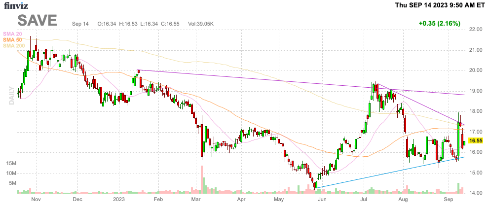
Task: Click the 14.00 price axis label
Action: tap(475, 193)
